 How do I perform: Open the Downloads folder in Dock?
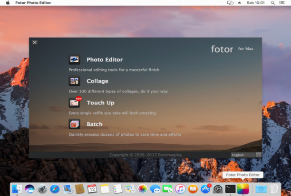(x=261, y=189)
